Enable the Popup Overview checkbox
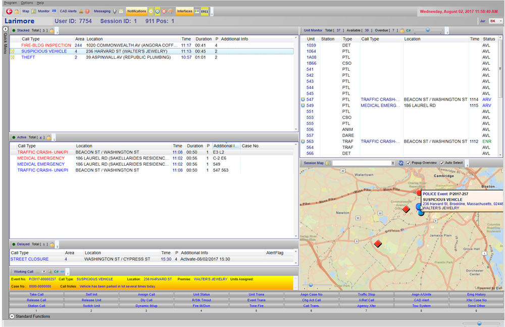Screen dimensions: 505x327 [408, 163]
